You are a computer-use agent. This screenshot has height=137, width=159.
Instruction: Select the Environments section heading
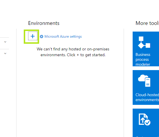pyautogui.click(x=44, y=23)
